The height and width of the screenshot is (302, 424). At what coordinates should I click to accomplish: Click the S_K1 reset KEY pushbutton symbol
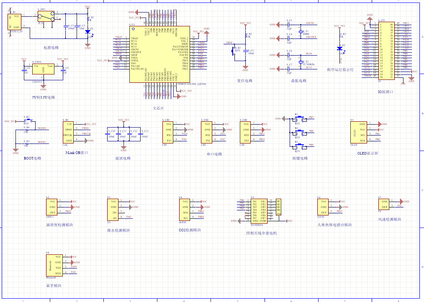tap(234, 51)
